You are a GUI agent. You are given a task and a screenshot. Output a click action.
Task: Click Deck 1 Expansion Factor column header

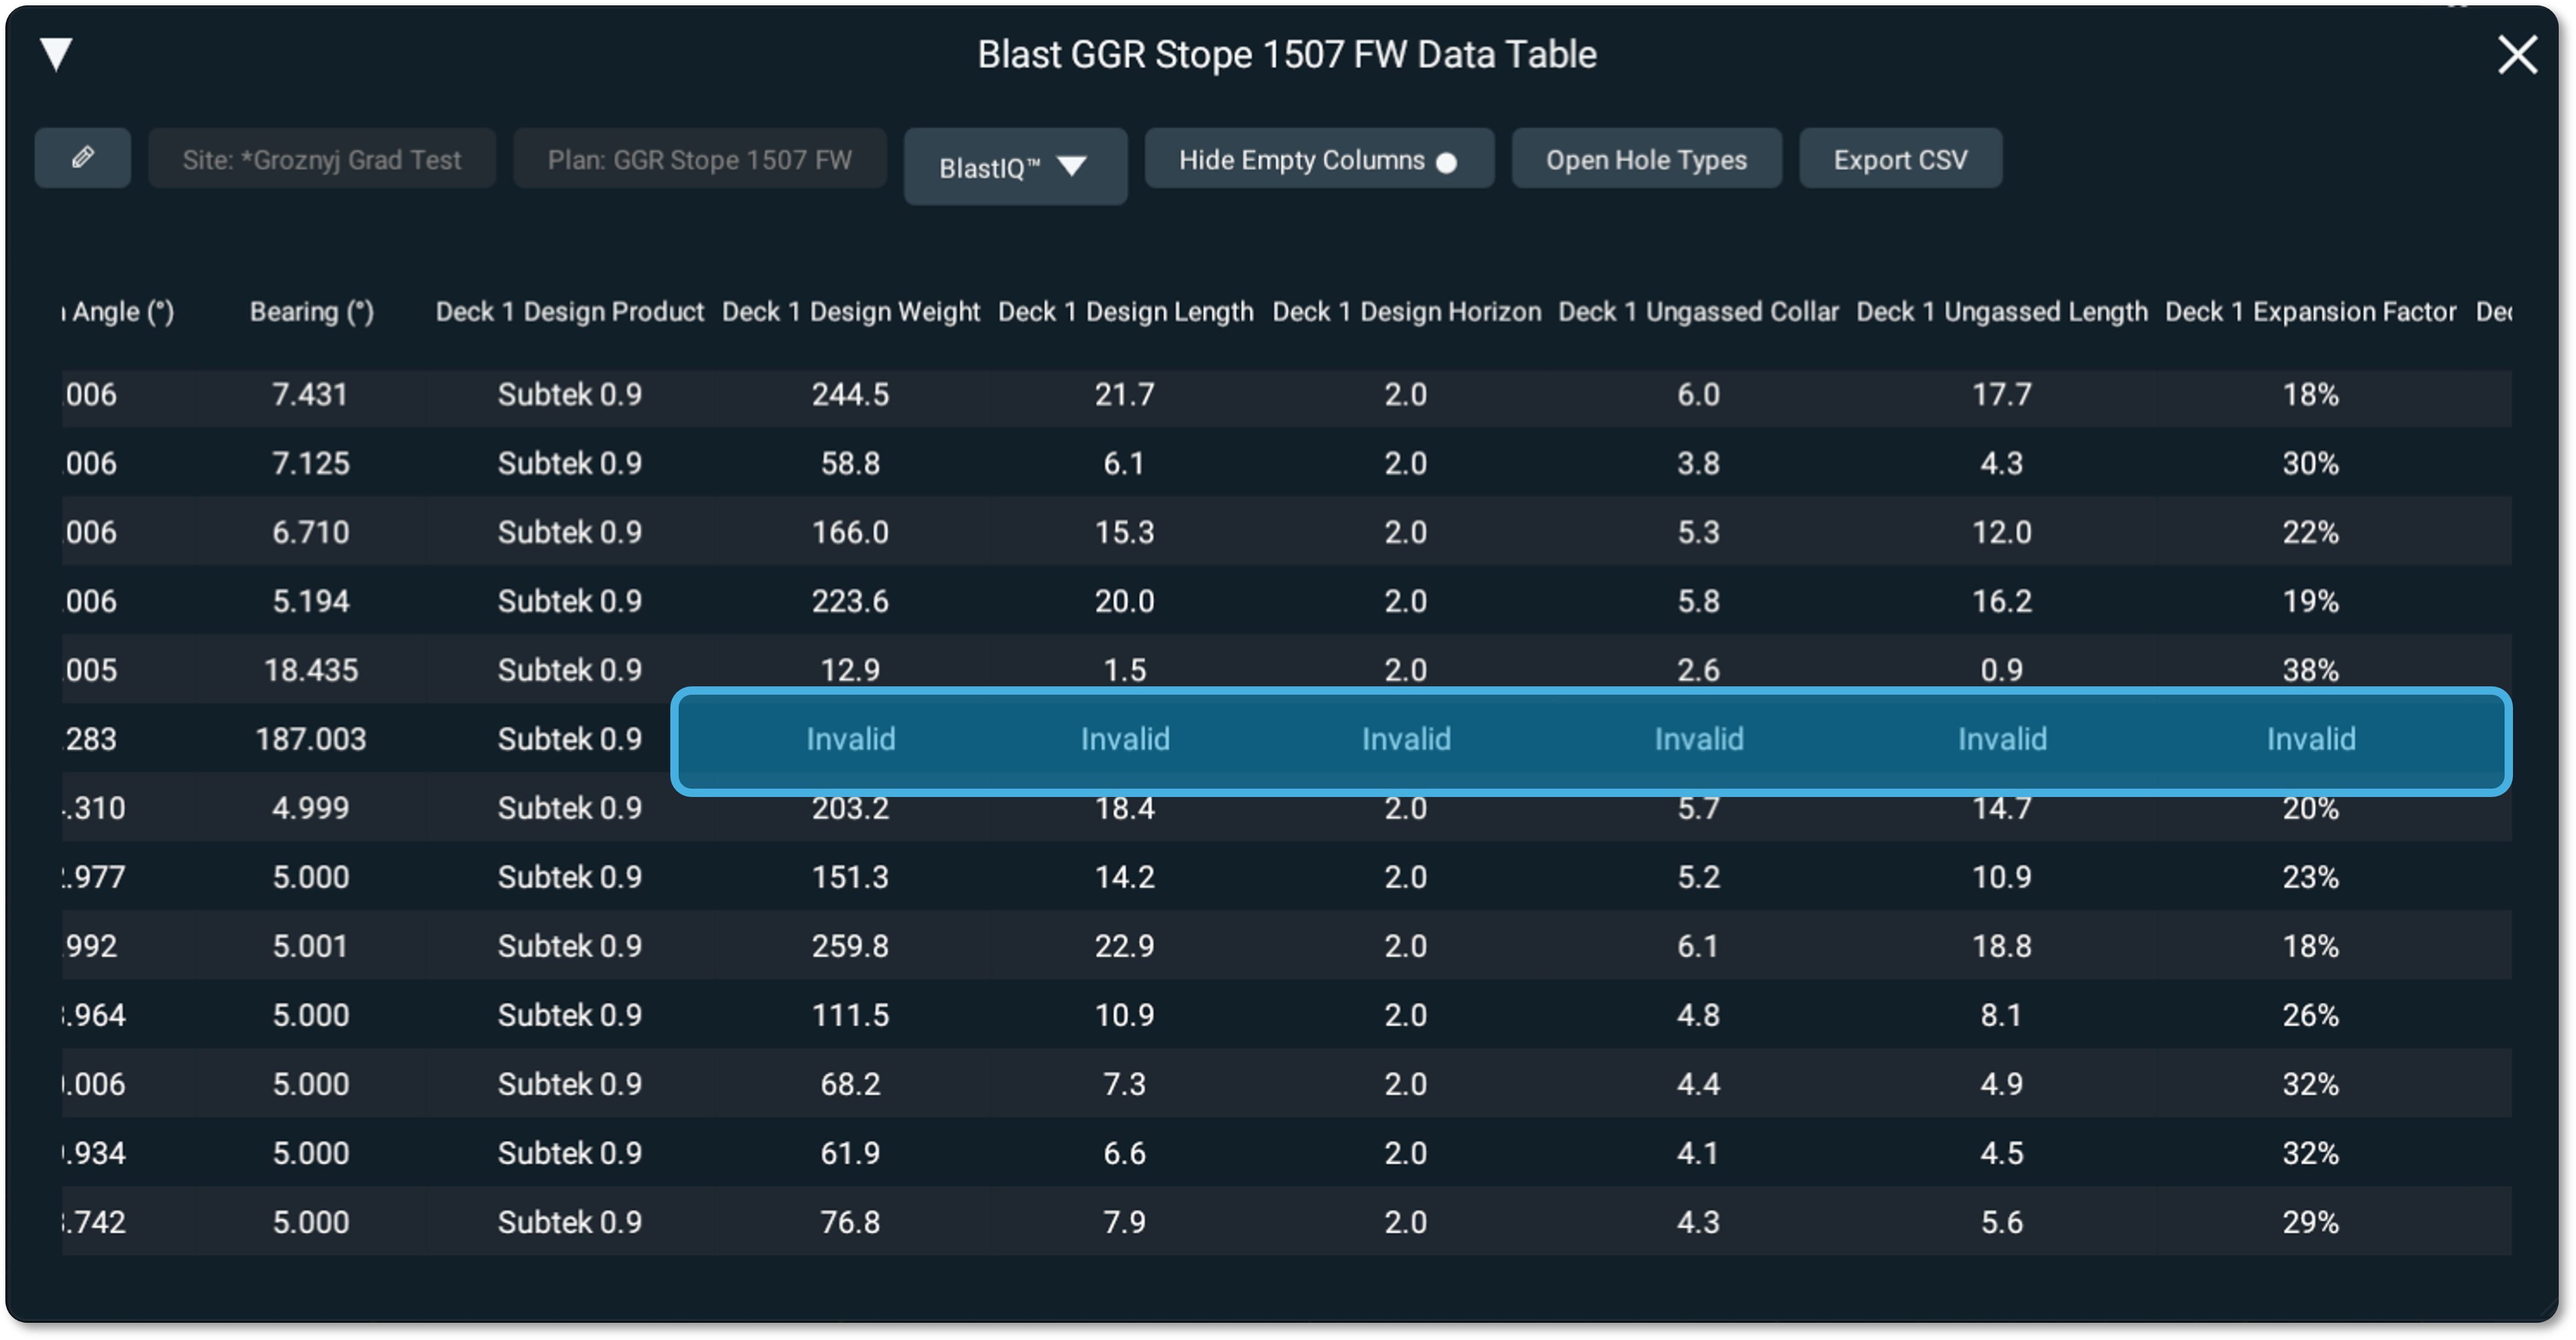point(2310,312)
